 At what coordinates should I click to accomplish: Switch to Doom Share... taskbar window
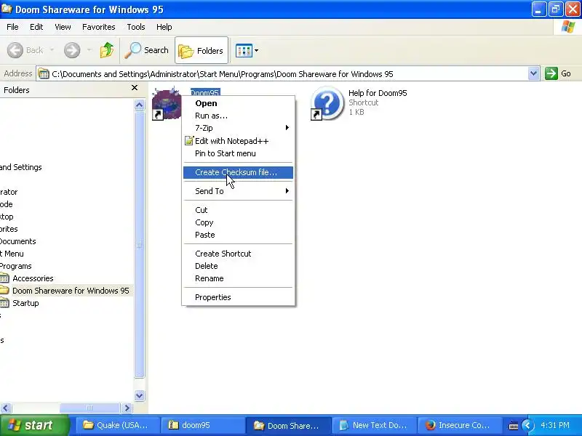coord(288,425)
